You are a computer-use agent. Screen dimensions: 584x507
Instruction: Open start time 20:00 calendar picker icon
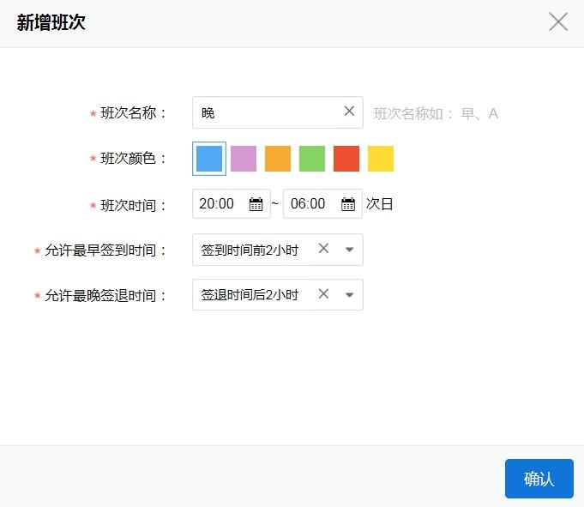pyautogui.click(x=256, y=204)
